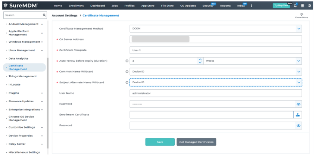Increase auto-renew duration with up arrow
The width and height of the screenshot is (315, 165).
click(200, 59)
